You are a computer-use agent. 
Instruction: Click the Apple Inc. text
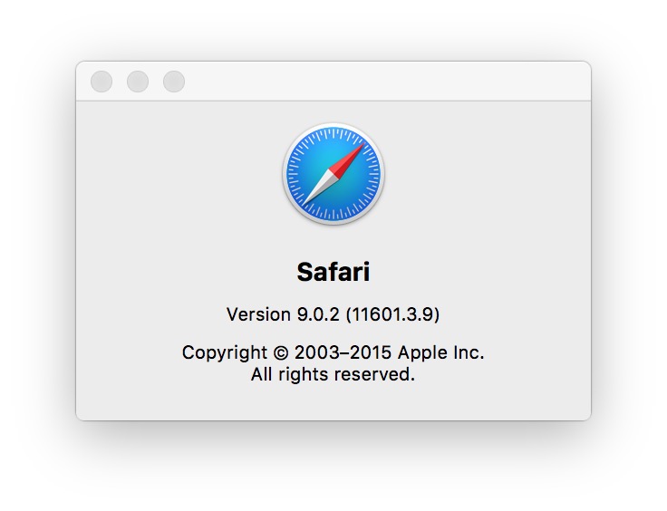pos(444,352)
